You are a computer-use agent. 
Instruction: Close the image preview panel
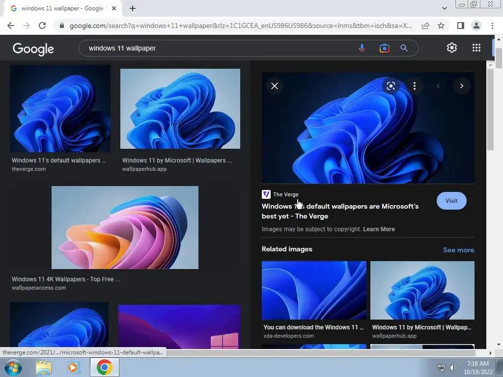tap(275, 86)
